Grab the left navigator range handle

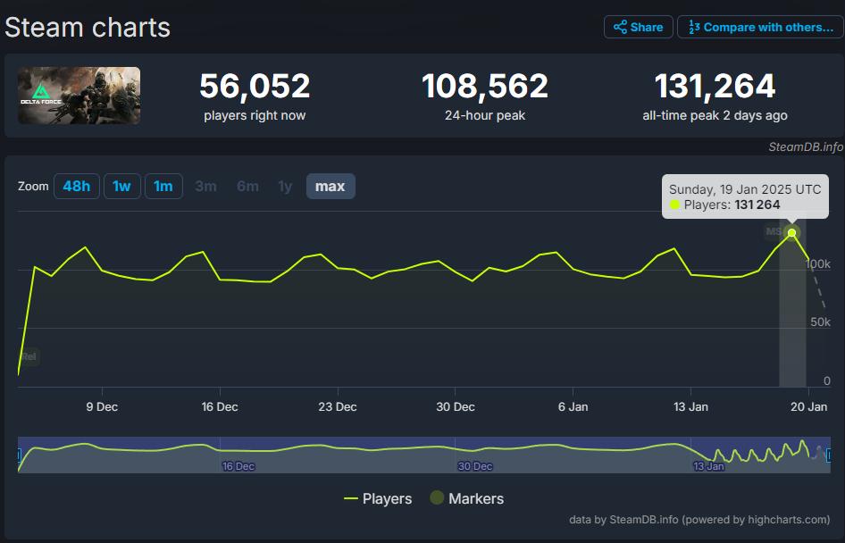[19, 455]
